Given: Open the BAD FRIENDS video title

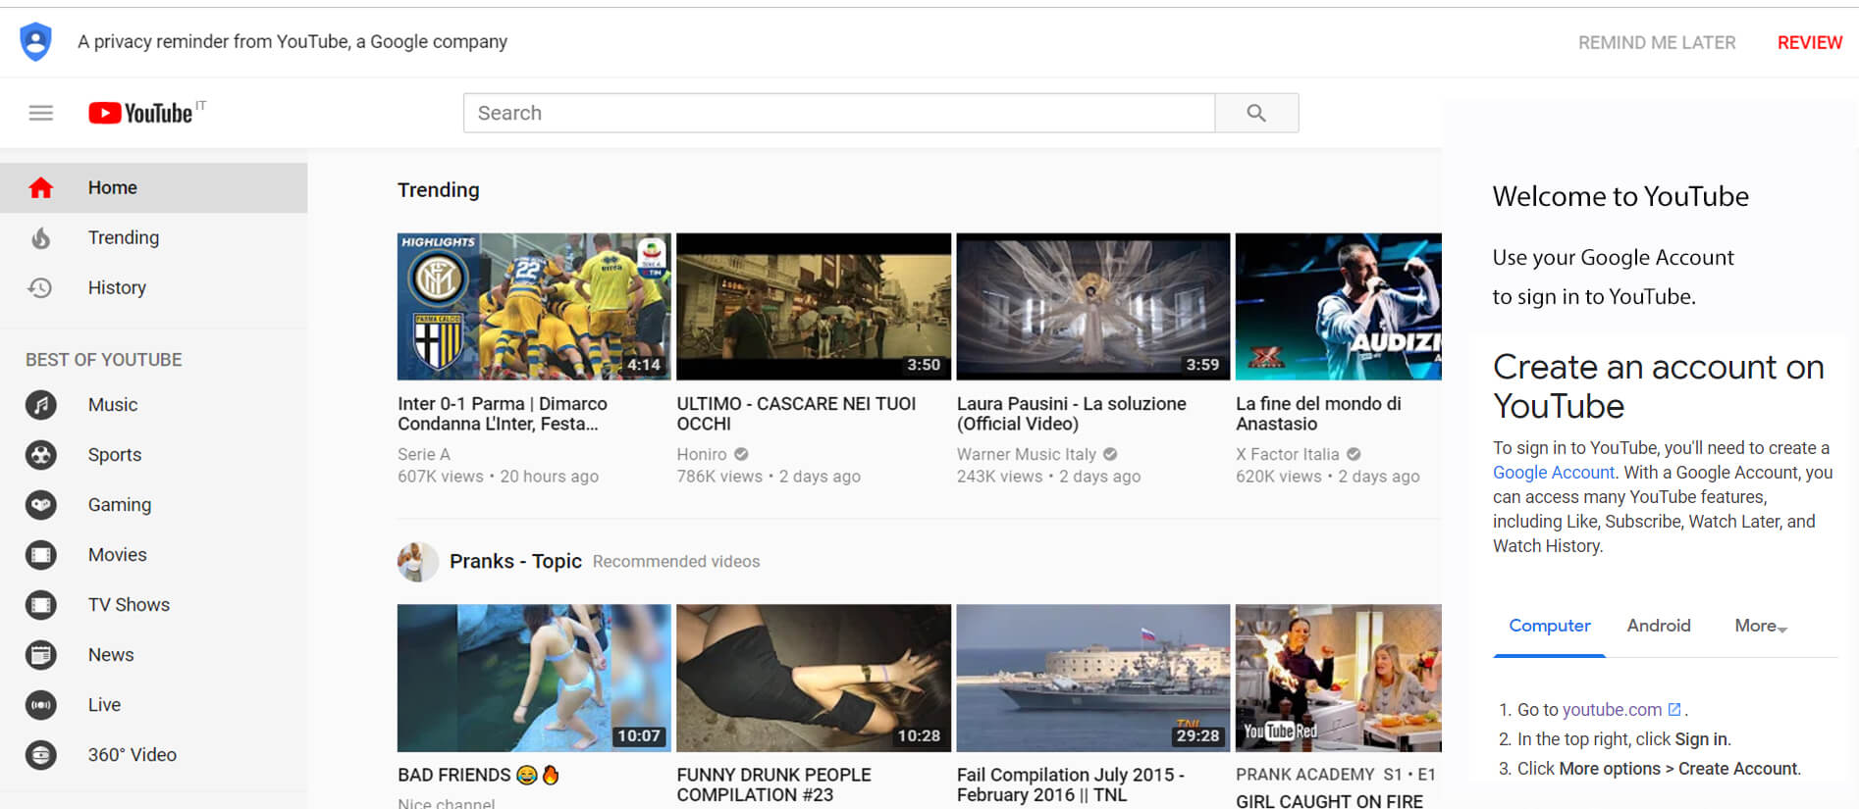Looking at the screenshot, I should (478, 775).
